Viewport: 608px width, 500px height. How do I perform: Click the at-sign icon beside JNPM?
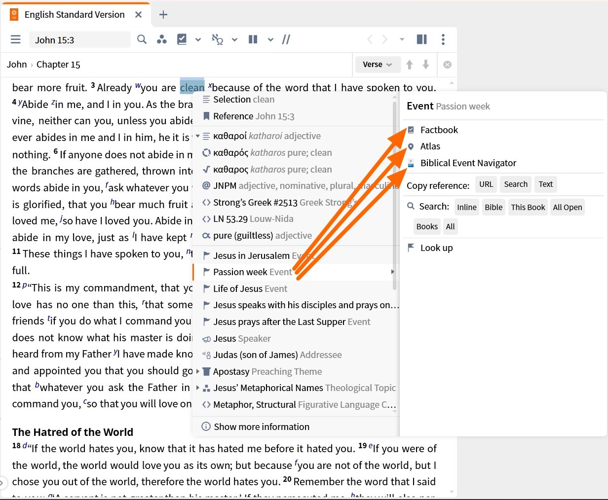tap(207, 186)
